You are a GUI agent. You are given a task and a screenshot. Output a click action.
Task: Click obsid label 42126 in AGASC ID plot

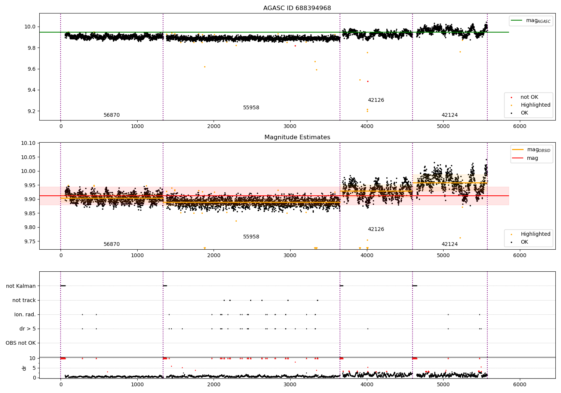tap(376, 100)
